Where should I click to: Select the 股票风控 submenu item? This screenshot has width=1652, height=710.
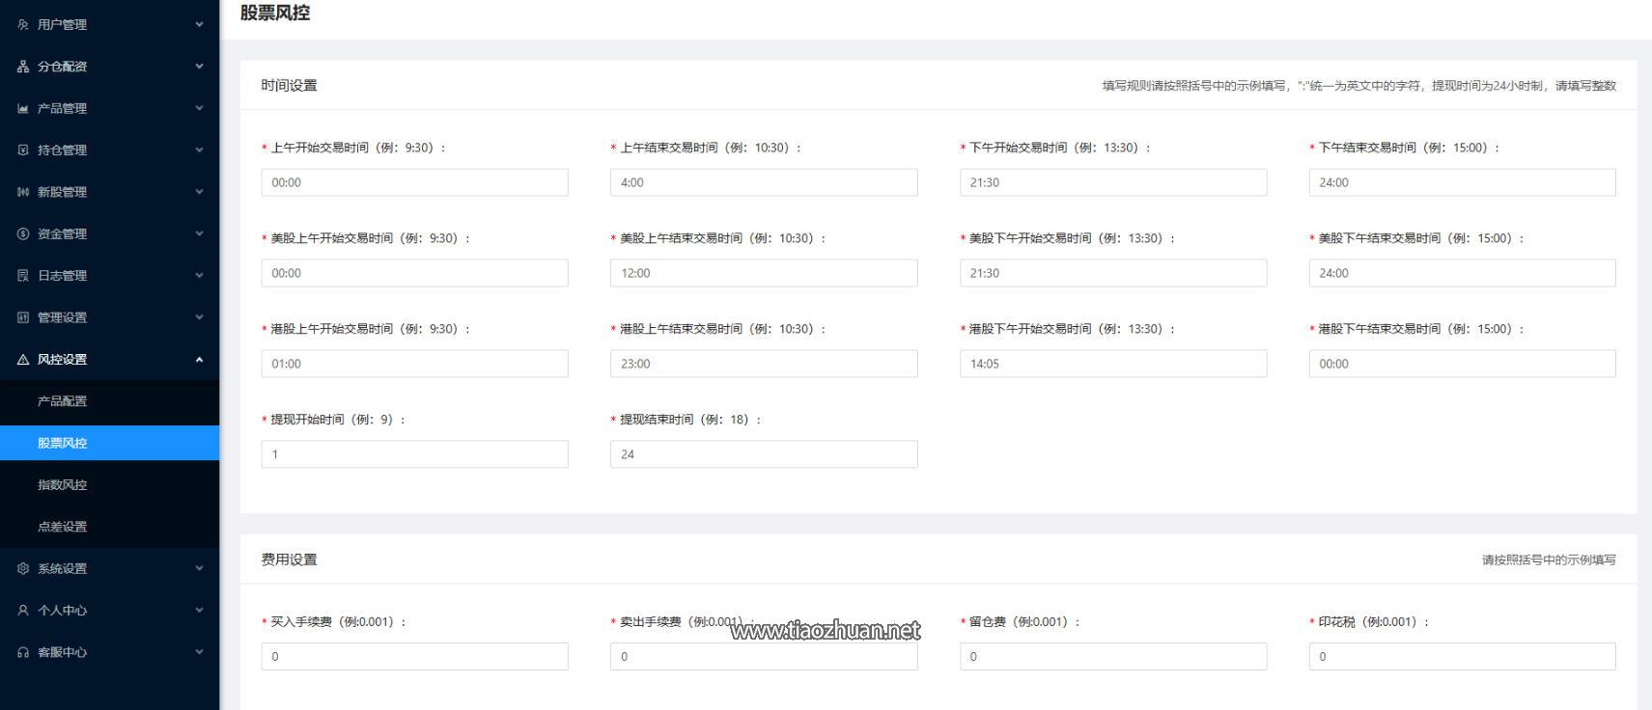(62, 443)
